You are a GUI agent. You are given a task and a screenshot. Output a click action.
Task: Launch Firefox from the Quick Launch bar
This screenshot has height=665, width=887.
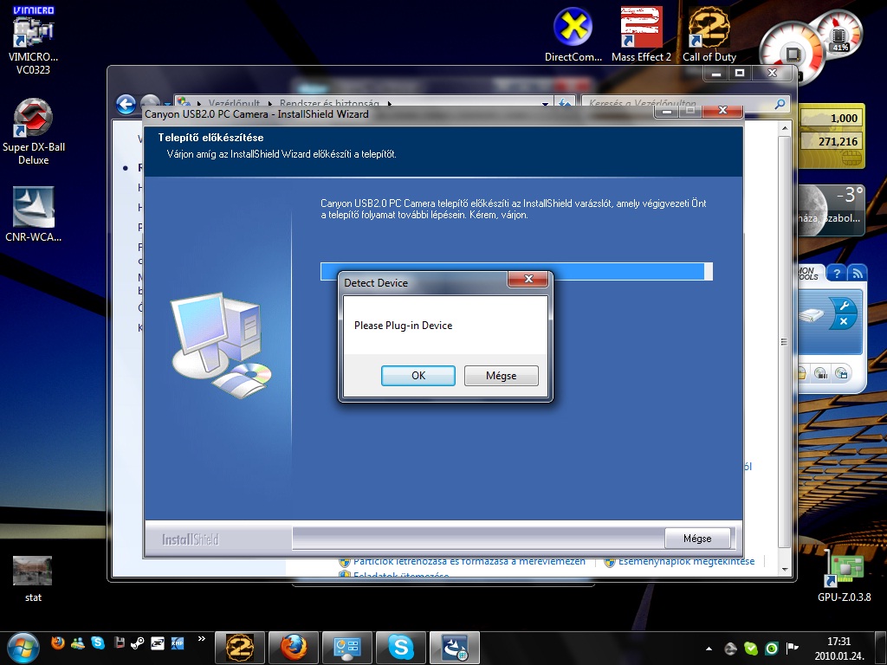(x=58, y=643)
